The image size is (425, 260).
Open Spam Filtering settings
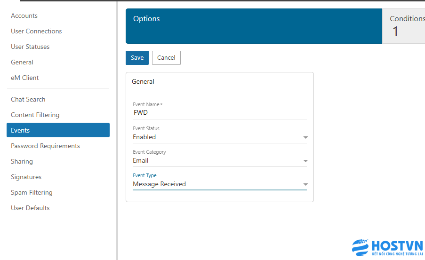32,192
